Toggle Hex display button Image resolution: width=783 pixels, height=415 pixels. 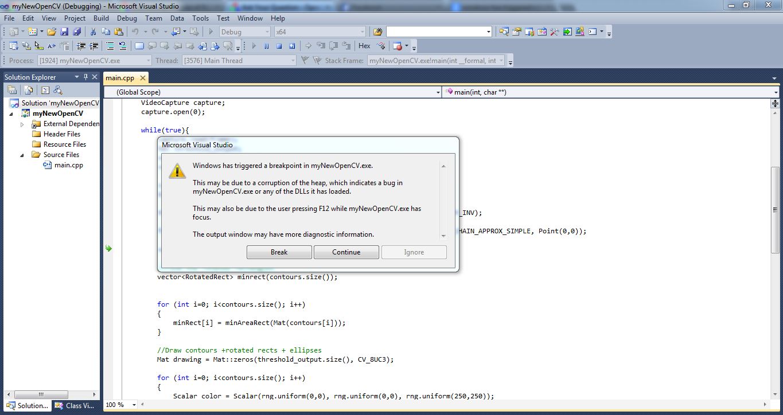[x=364, y=46]
